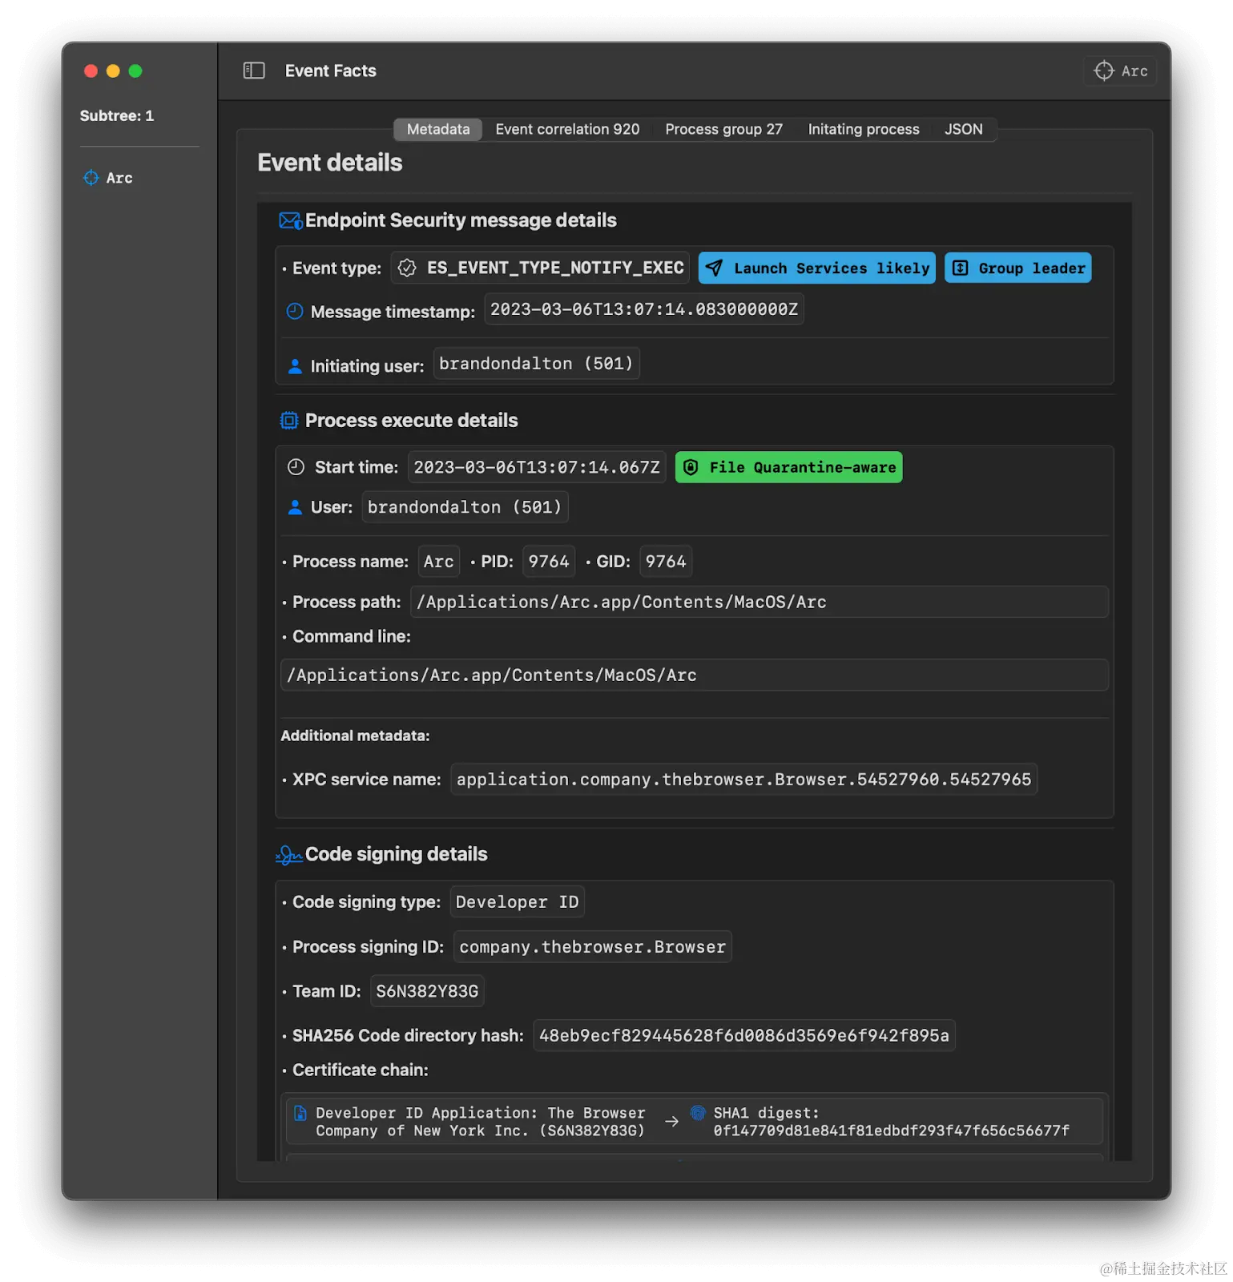Image resolution: width=1233 pixels, height=1282 pixels.
Task: Select the XPC service name value
Action: (744, 779)
